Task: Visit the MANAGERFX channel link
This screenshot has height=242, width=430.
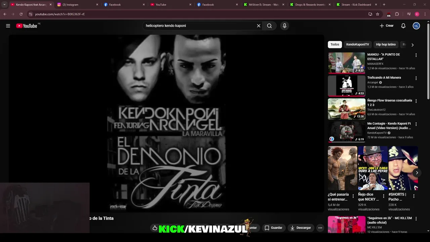Action: [x=375, y=64]
